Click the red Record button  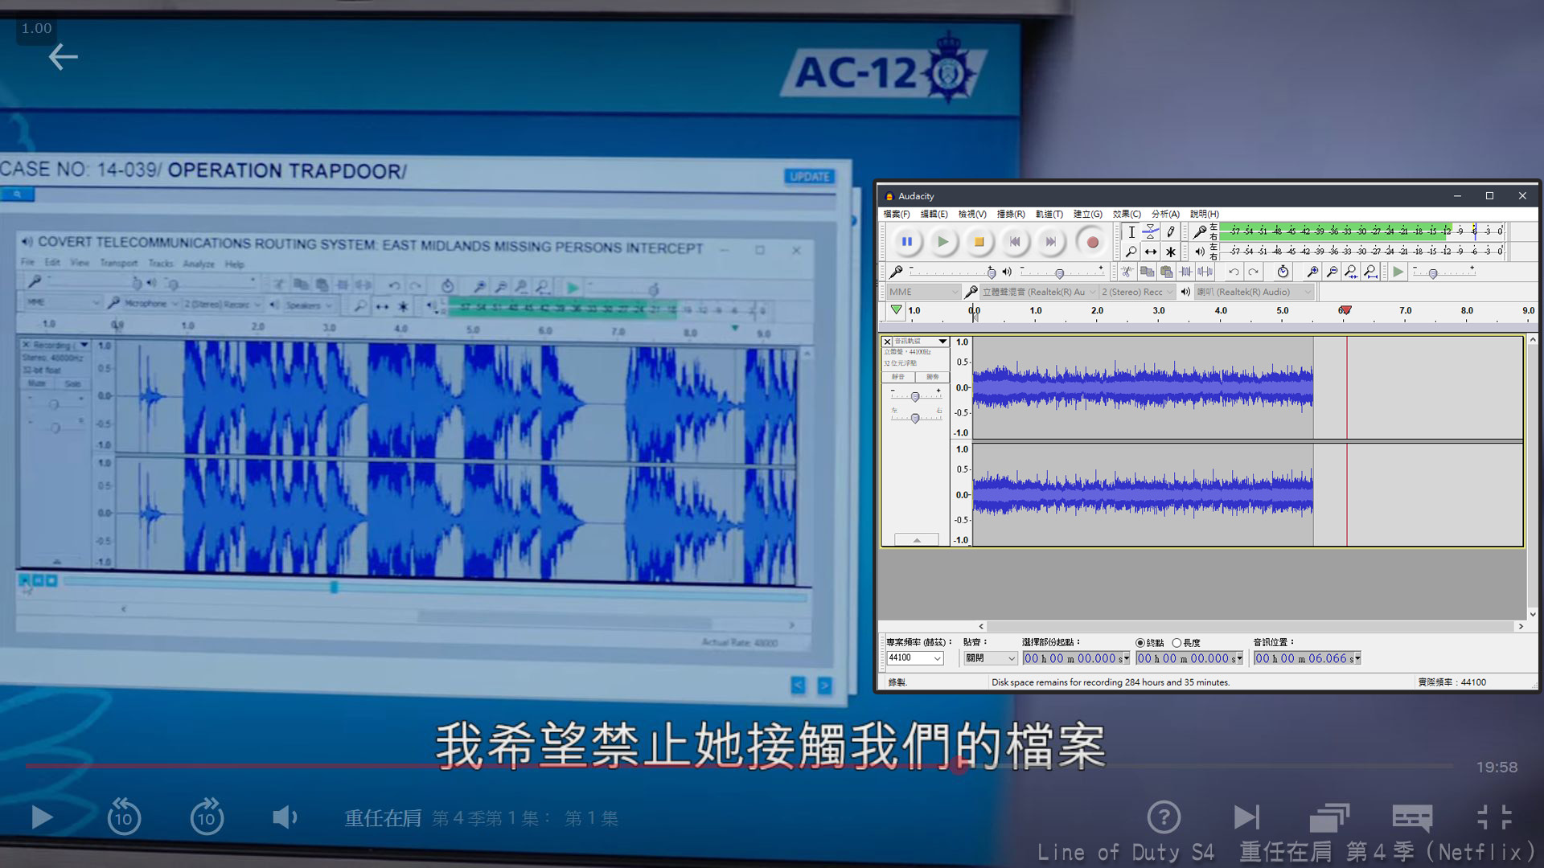click(1092, 241)
